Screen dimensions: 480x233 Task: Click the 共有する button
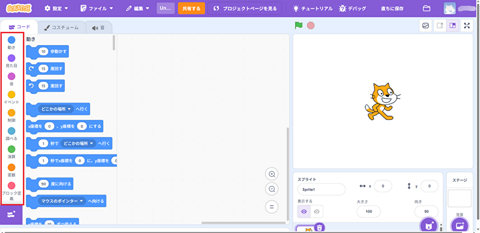(192, 9)
